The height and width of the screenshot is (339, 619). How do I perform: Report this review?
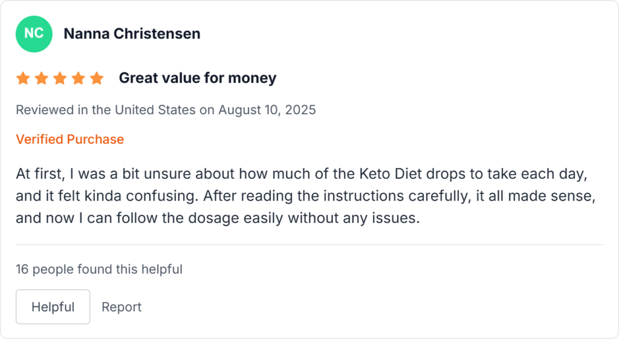pyautogui.click(x=122, y=307)
